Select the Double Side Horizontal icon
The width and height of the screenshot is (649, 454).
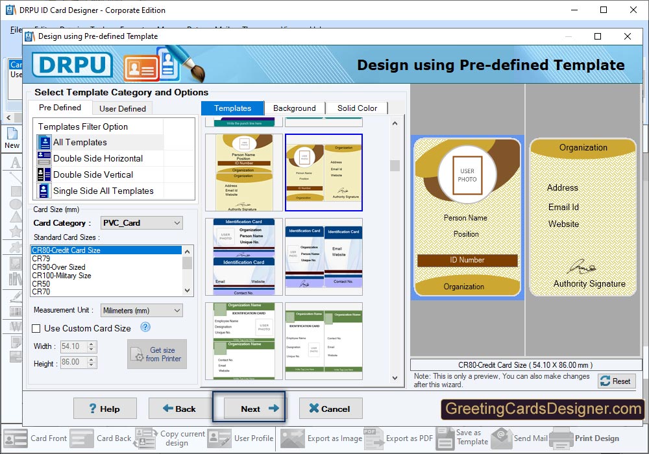[x=44, y=158]
